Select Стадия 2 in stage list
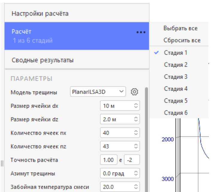 point(175,65)
